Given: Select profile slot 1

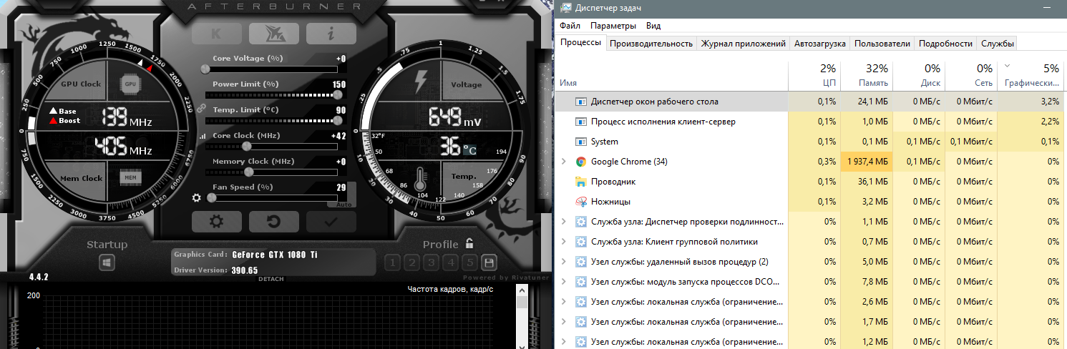Looking at the screenshot, I should pos(392,262).
